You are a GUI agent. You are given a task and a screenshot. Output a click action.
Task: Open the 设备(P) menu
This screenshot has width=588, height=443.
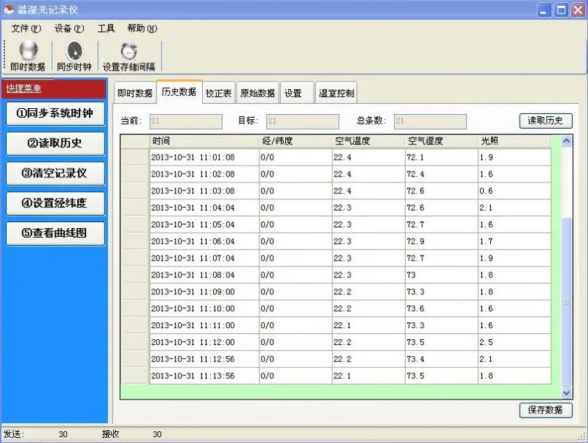pos(69,29)
